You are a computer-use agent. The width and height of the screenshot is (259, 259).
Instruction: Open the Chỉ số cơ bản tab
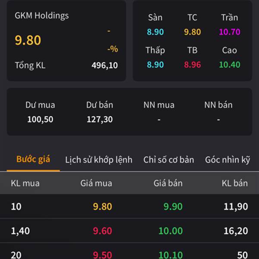click(x=169, y=160)
